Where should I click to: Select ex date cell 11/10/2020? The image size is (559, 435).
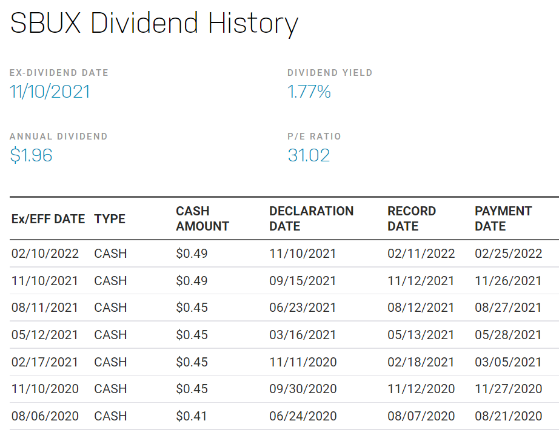point(45,389)
